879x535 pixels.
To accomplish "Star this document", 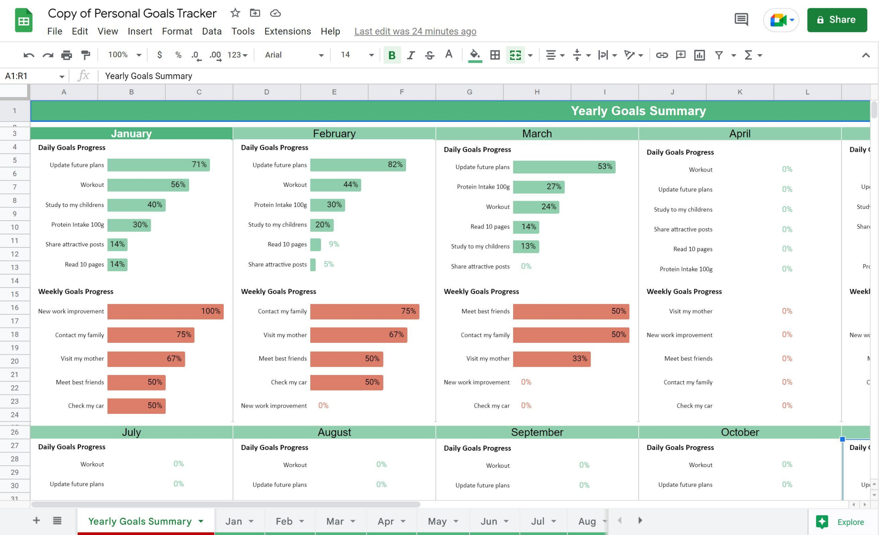I will click(x=235, y=13).
